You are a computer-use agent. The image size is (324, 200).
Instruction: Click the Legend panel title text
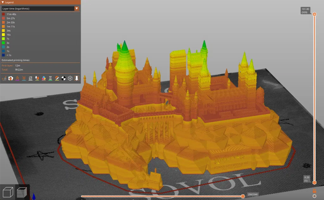tap(9, 2)
